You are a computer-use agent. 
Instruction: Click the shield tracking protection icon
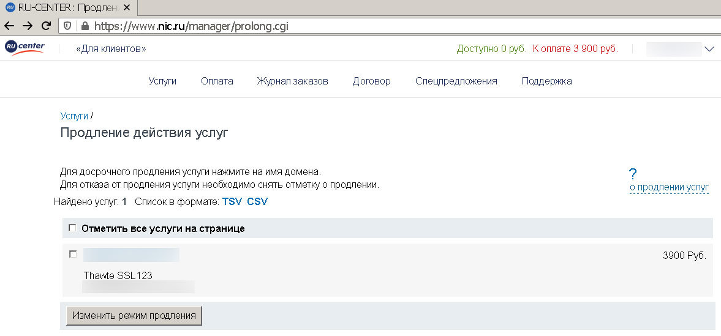tap(69, 26)
